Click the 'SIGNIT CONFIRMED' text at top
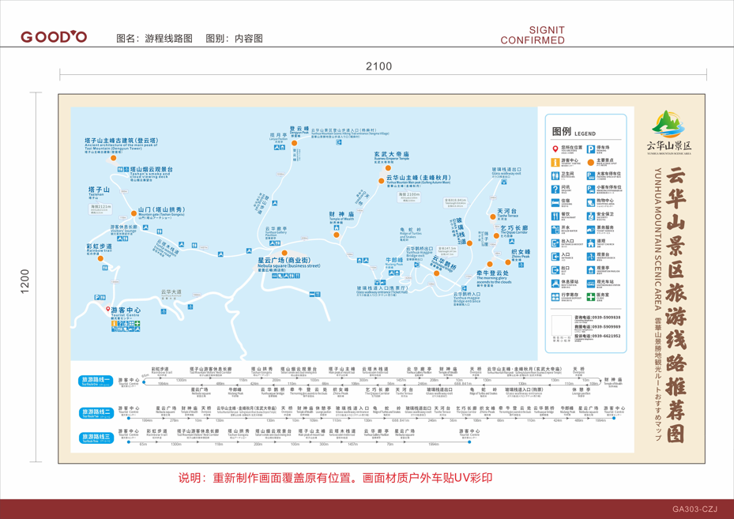 tap(533, 35)
